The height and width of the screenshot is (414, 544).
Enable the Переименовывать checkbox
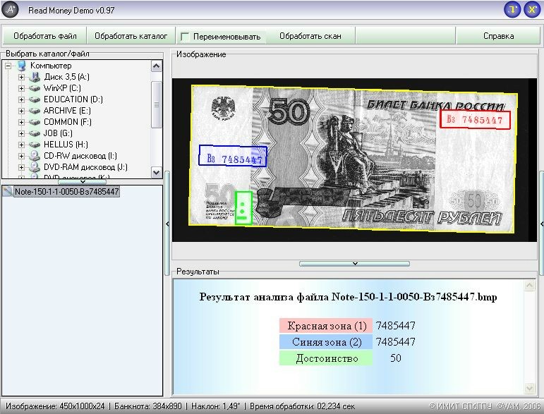click(185, 36)
